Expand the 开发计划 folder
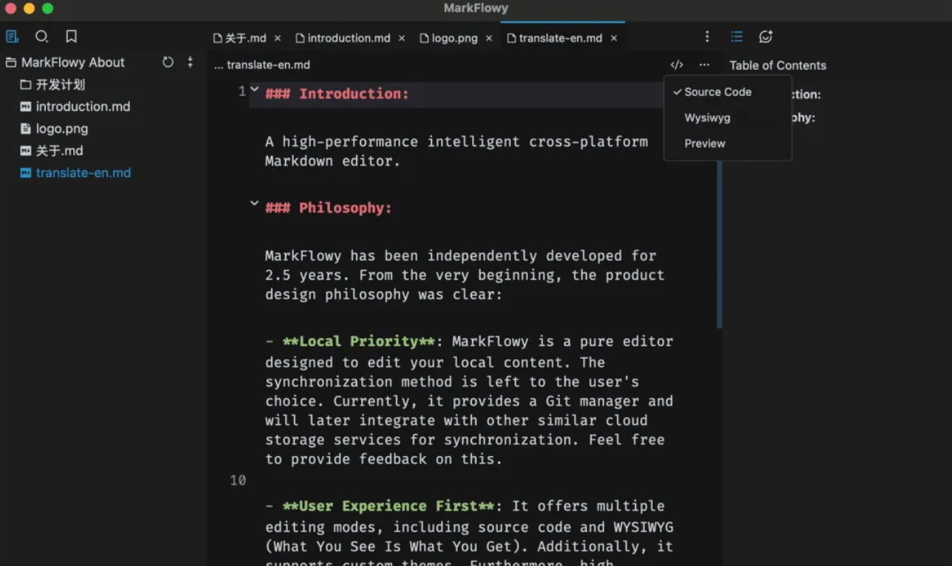The image size is (952, 566). coord(60,85)
